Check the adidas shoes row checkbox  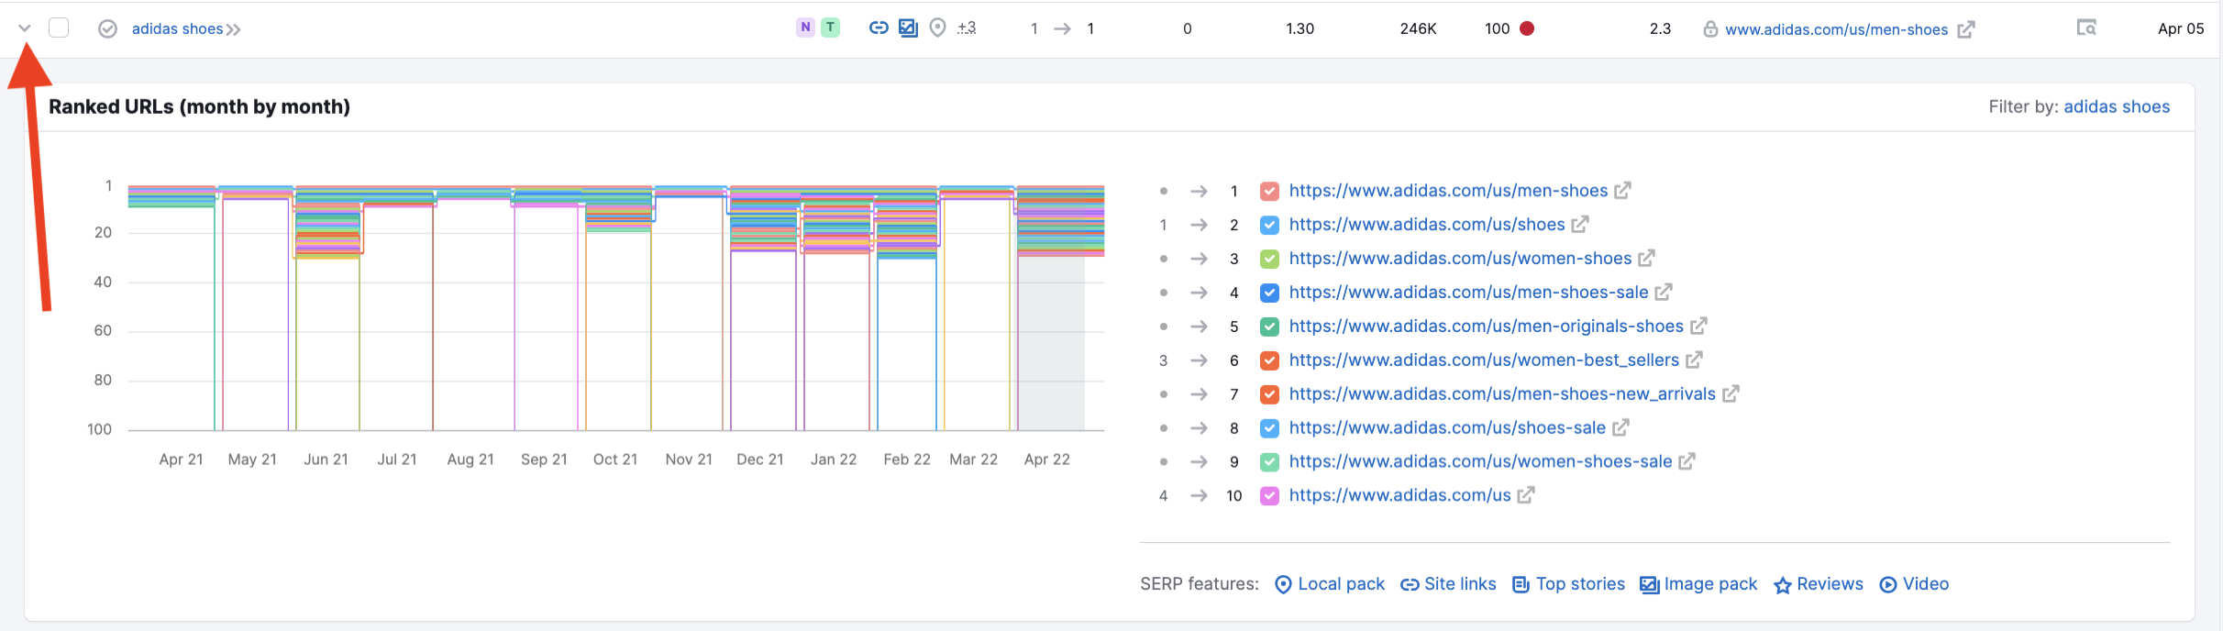coord(59,28)
